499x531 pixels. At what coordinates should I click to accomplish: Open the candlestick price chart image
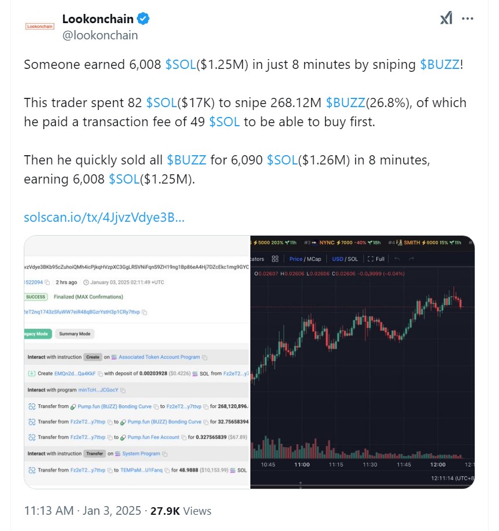[x=362, y=359]
